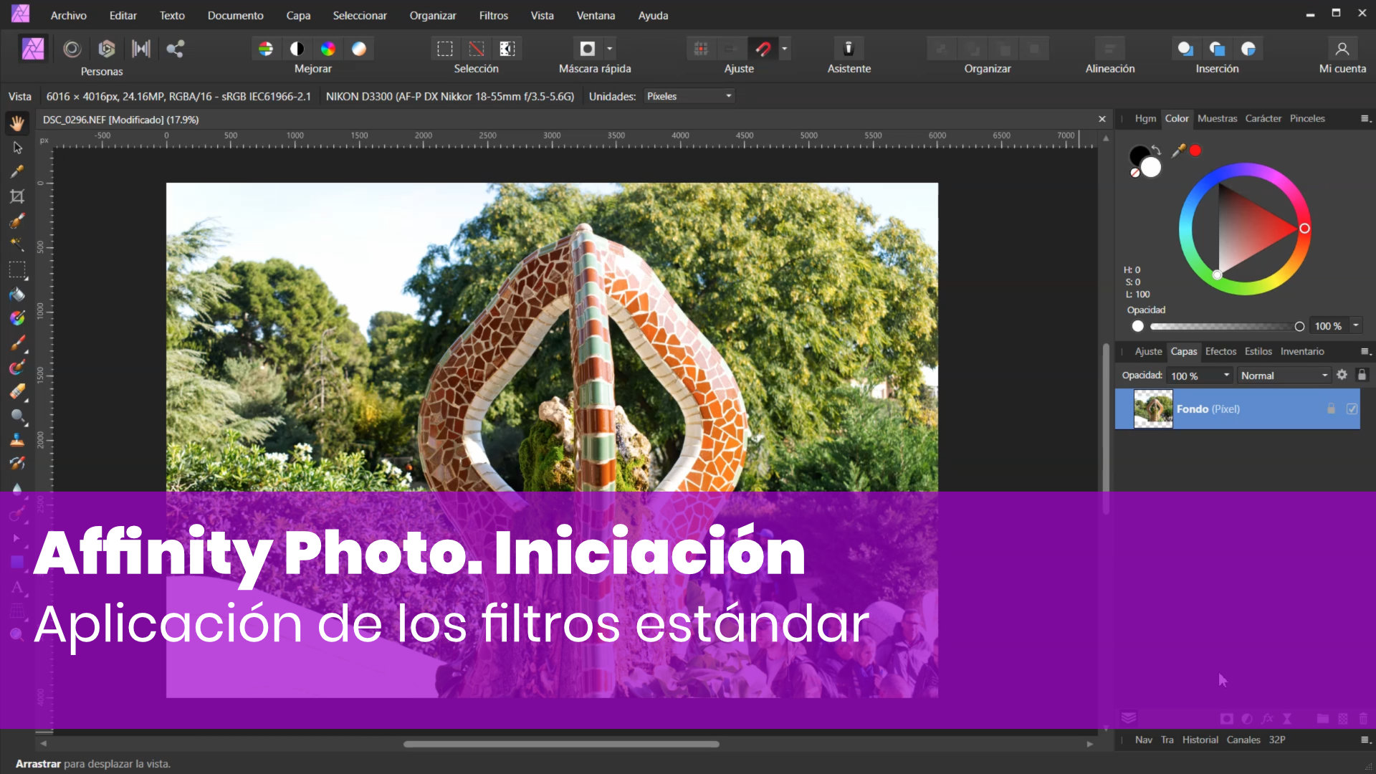Set color to none swatch
Image resolution: width=1376 pixels, height=774 pixels.
(1134, 173)
